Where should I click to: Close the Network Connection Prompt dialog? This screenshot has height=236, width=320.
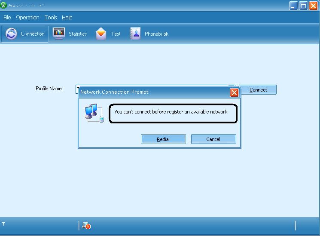coord(234,92)
